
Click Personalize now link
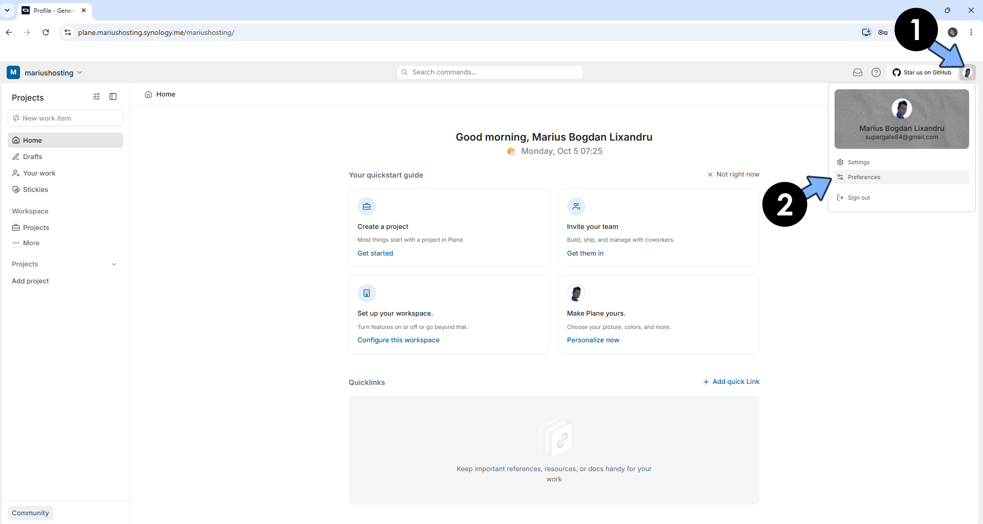593,340
